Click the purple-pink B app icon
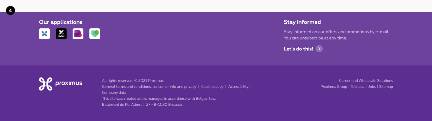The height and width of the screenshot is (121, 432). 78,34
